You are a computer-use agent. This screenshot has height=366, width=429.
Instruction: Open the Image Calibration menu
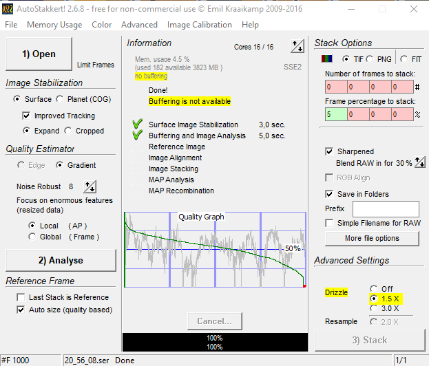click(200, 25)
